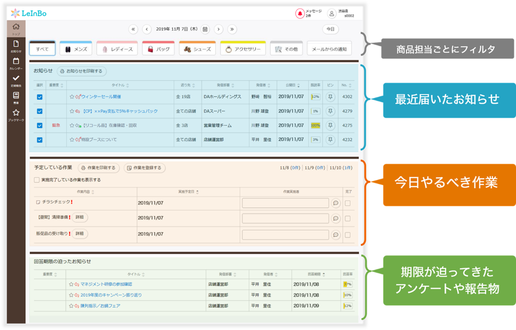This screenshot has width=516, height=330.
Task: Sort notices by 公開日 column header
Action: point(292,85)
